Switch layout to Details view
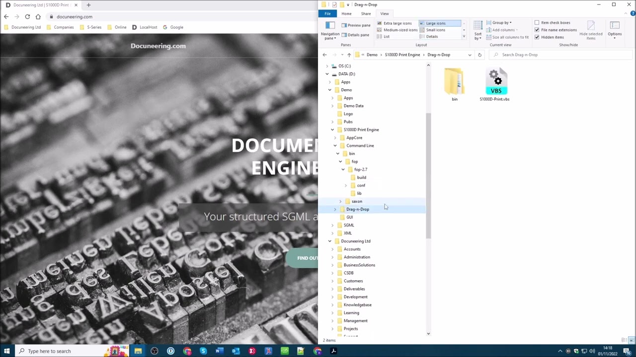 (x=429, y=37)
